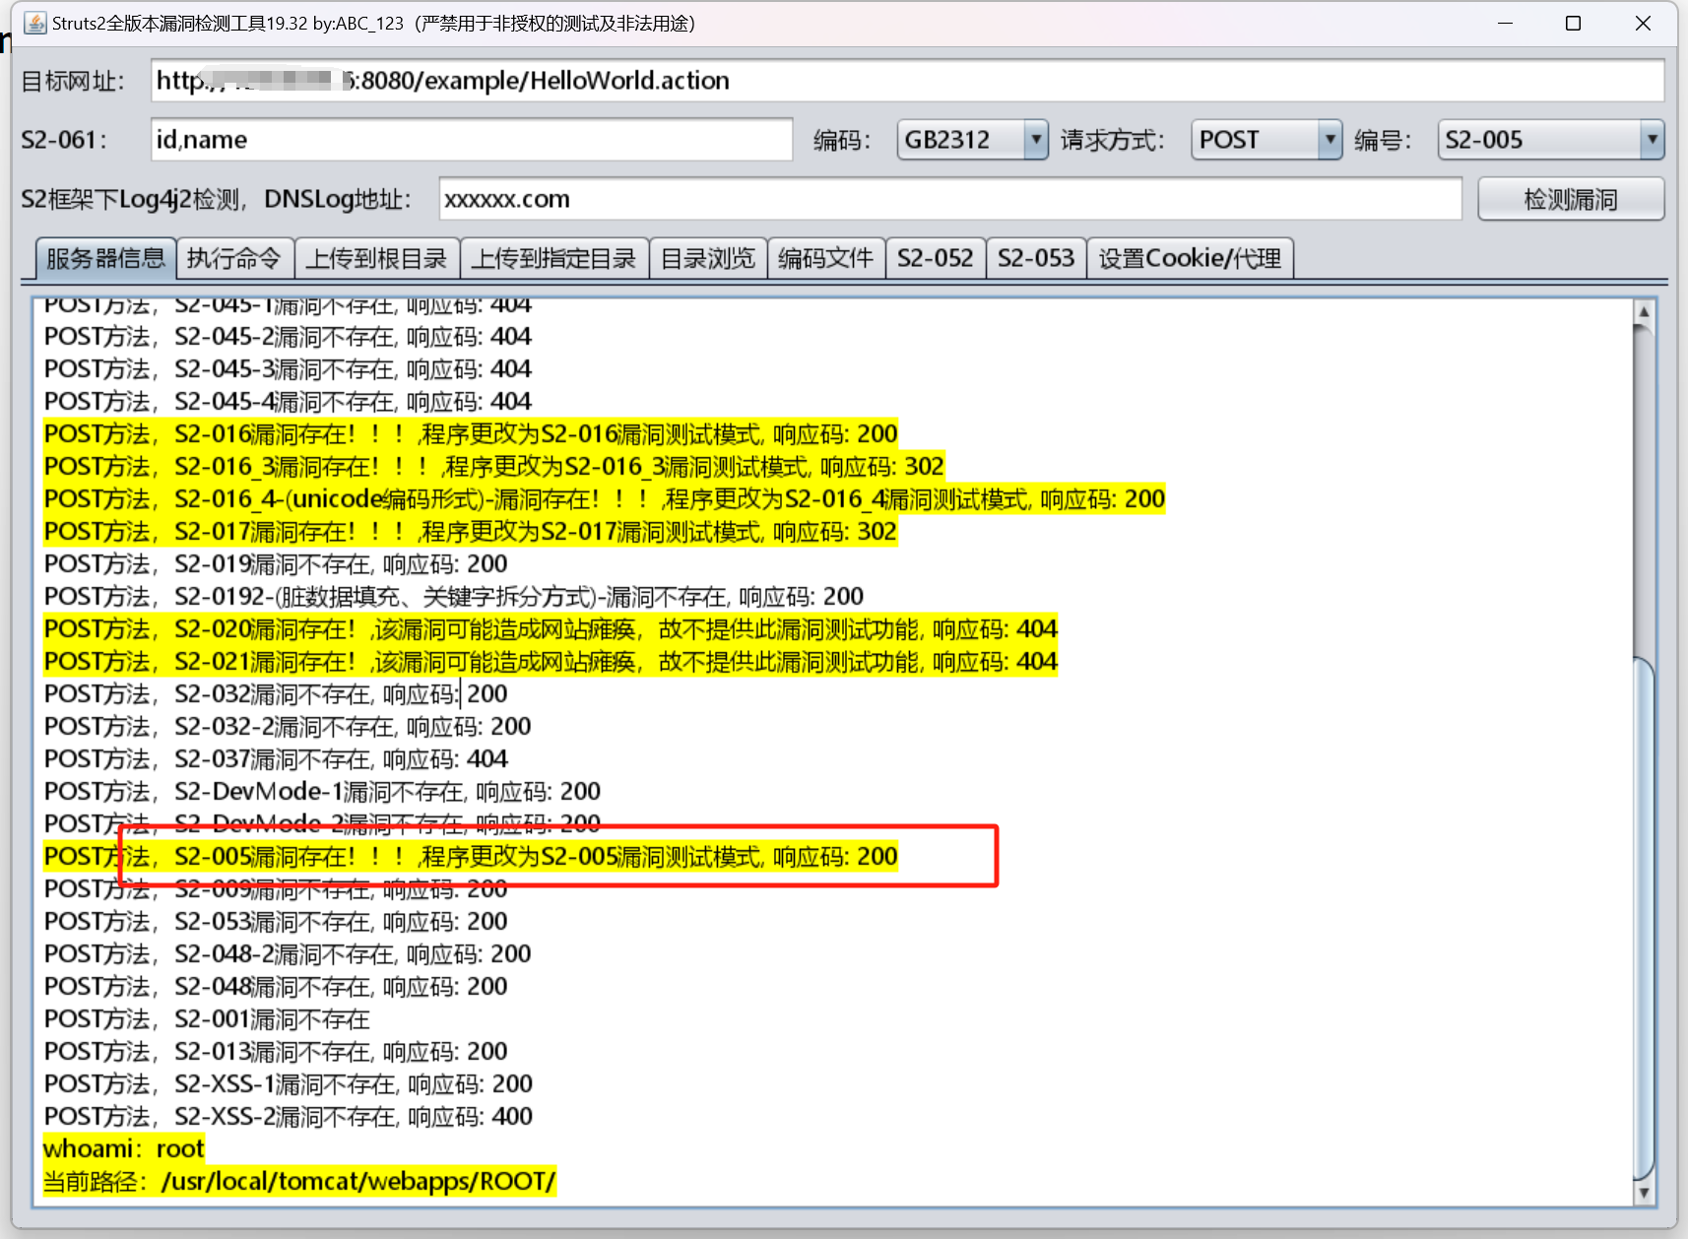The image size is (1688, 1239).
Task: Go to the 目录浏览 tab
Action: click(707, 258)
